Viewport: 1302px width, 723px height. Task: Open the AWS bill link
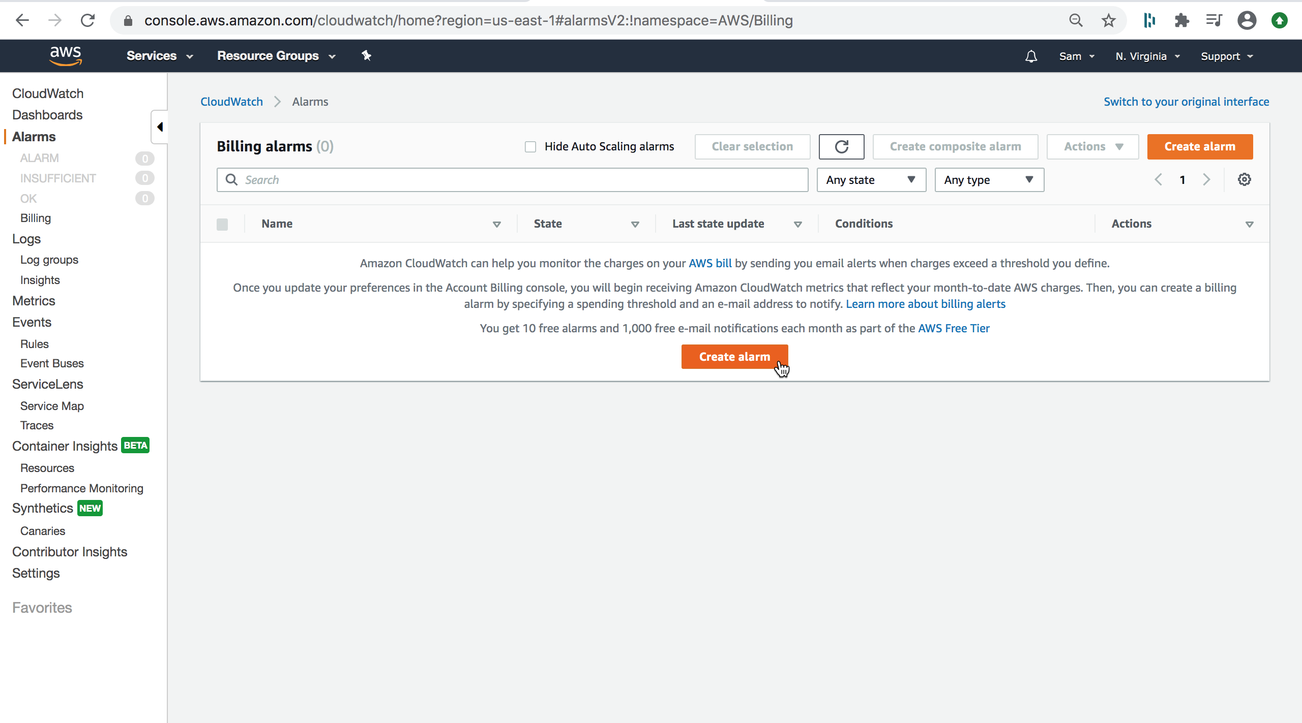(x=710, y=263)
